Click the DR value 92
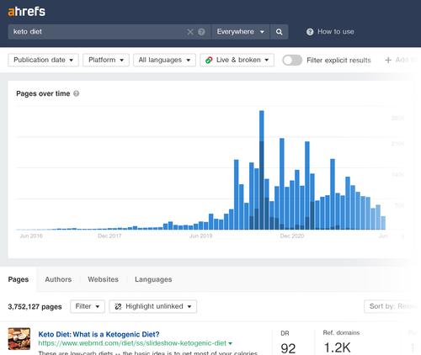Image resolution: width=421 pixels, height=355 pixels. coord(288,348)
